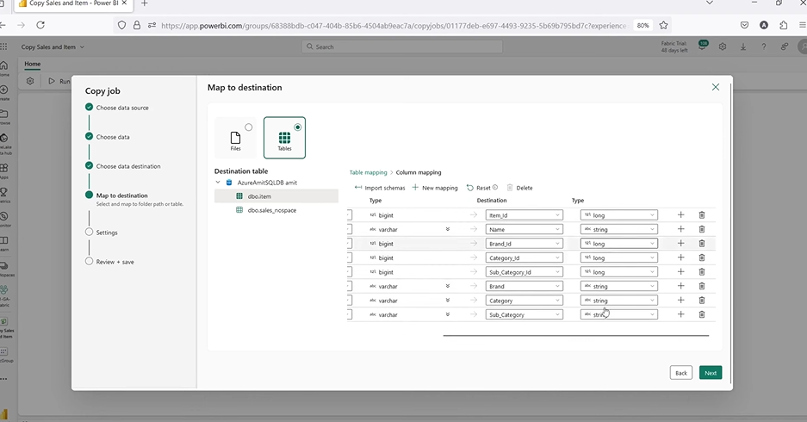Click the Power BI Search box
Viewport: 807px width, 422px height.
pos(402,47)
